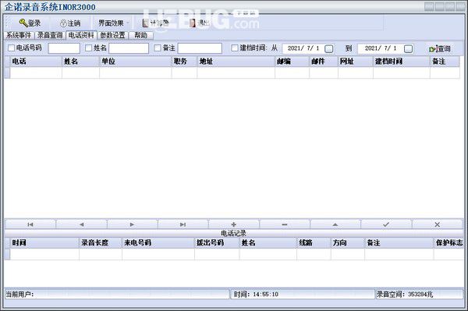Click the 当前用户 status bar field
468x311 pixels.
[x=117, y=295]
